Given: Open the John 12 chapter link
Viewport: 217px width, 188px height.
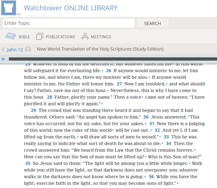Looking at the screenshot, I should (15, 50).
